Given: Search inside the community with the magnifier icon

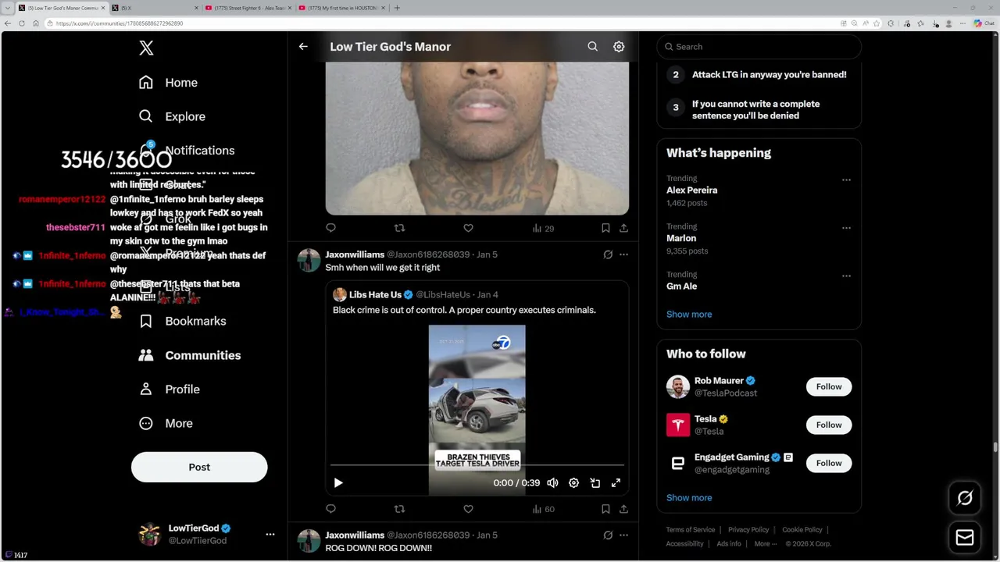Looking at the screenshot, I should tap(592, 47).
